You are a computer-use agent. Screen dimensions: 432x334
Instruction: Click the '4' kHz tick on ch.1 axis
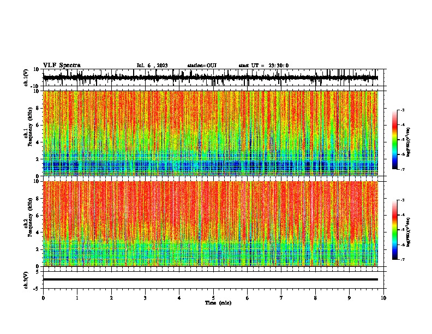pos(38,142)
